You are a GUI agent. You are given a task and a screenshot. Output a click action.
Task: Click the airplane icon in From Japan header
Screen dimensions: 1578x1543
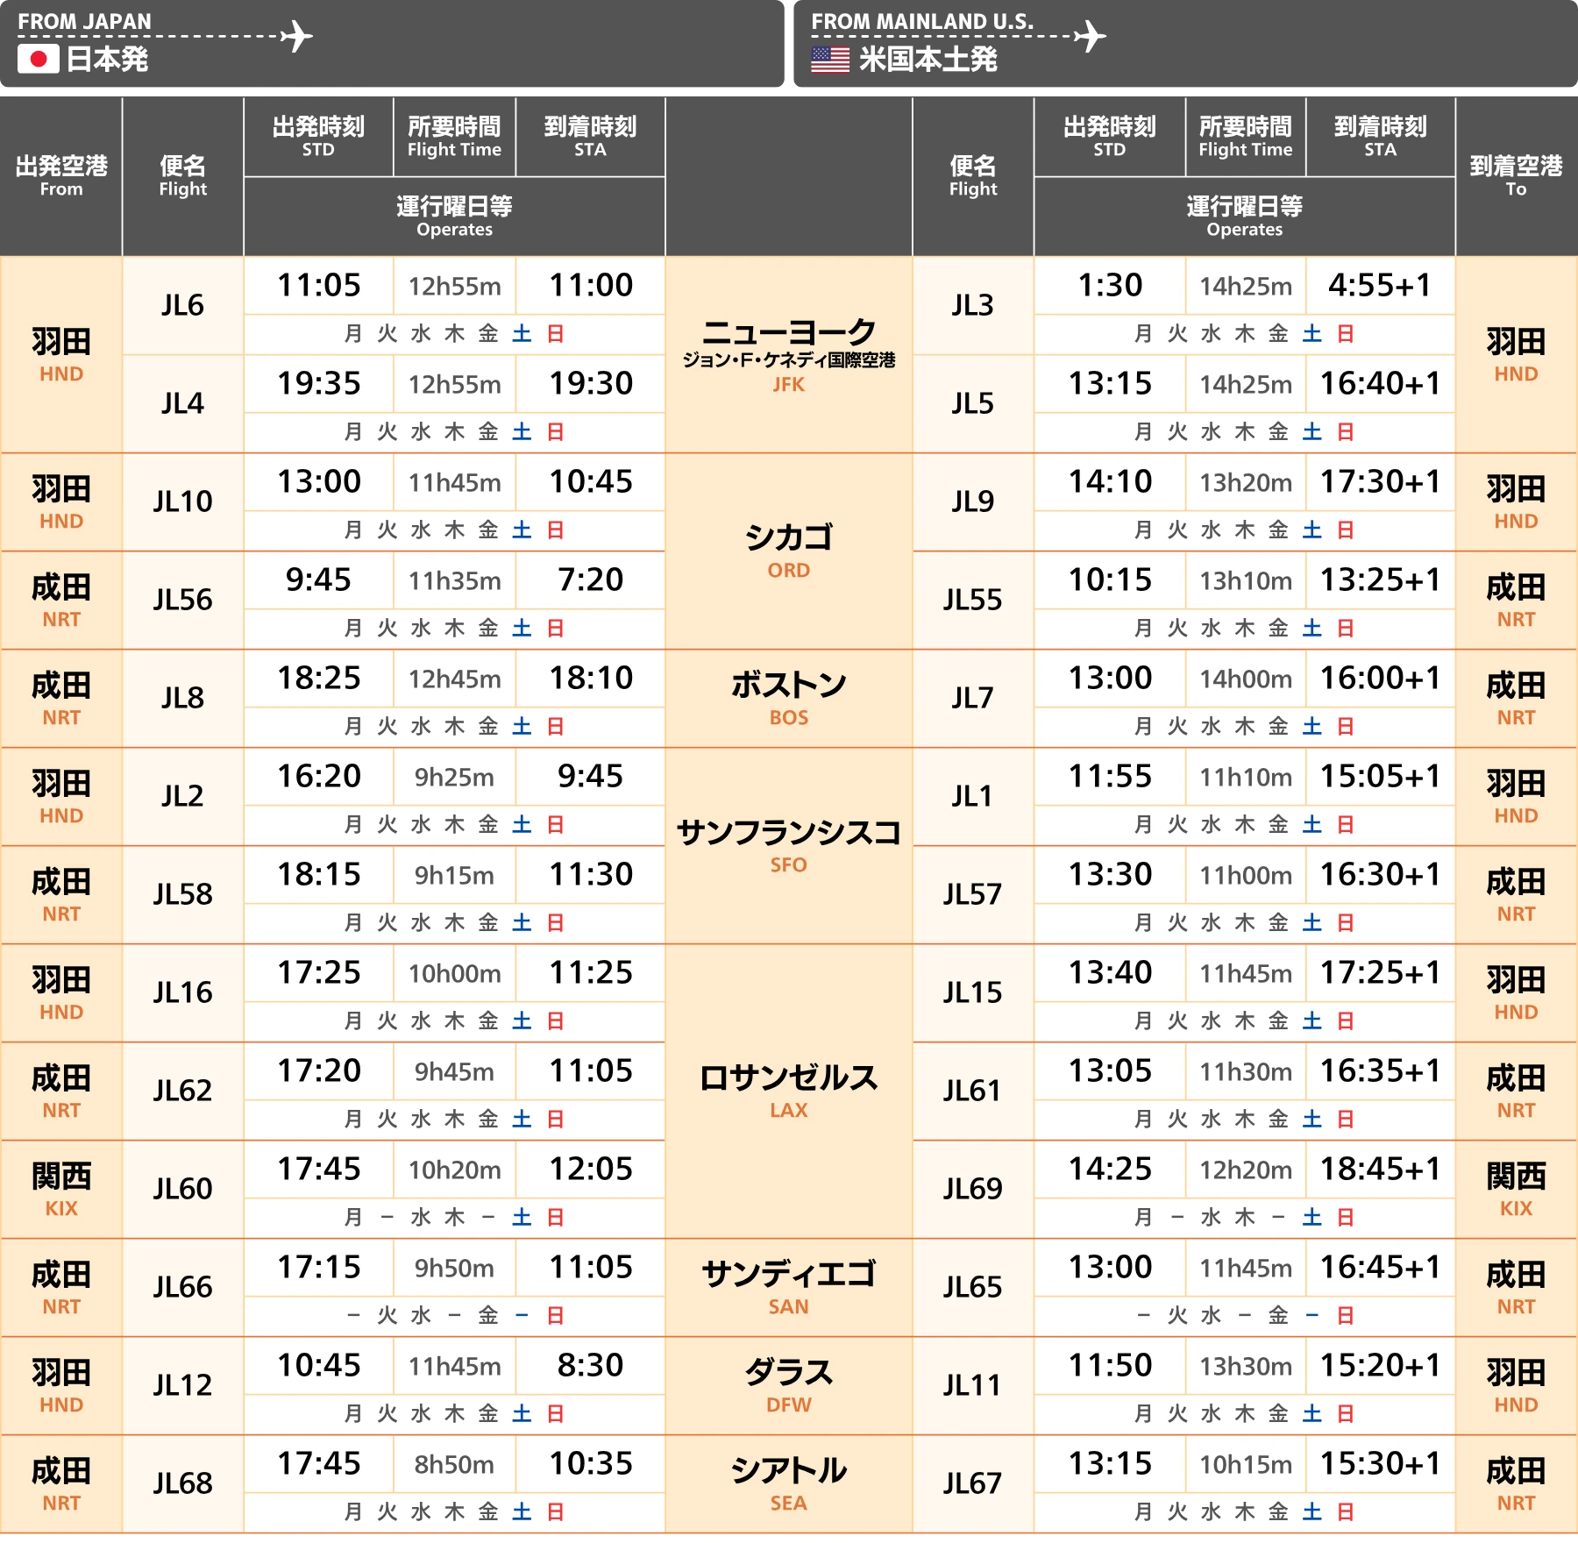coord(297,36)
